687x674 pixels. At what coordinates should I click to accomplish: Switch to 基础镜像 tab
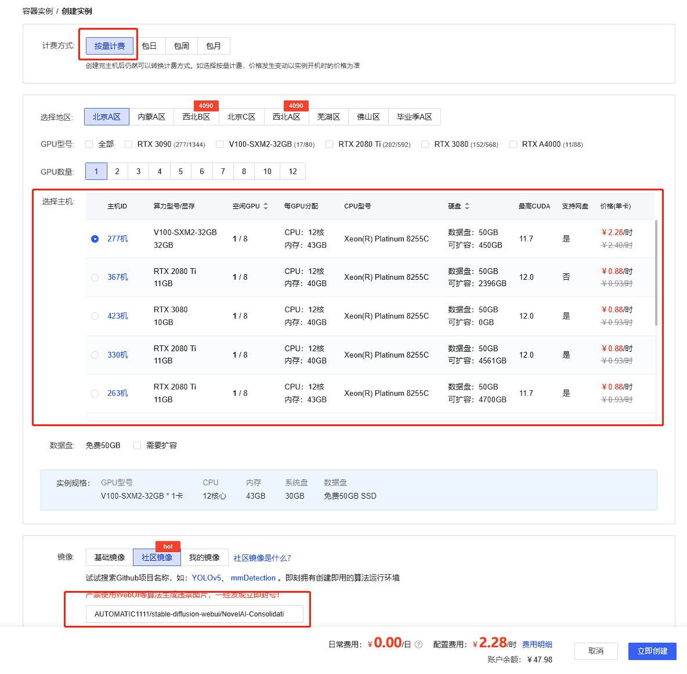tap(110, 557)
